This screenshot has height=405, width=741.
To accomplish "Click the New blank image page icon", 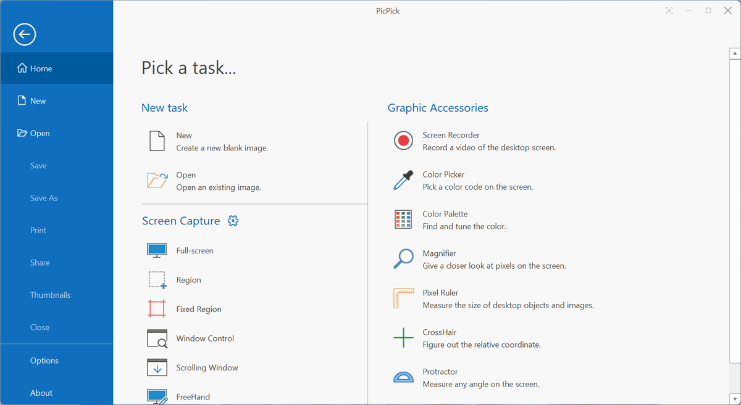I will (x=157, y=141).
